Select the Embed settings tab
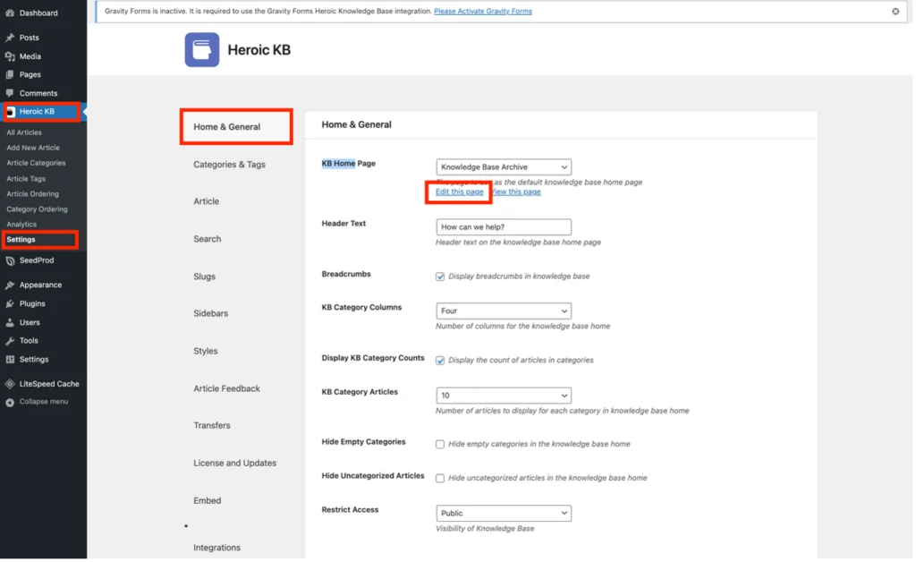 click(208, 500)
